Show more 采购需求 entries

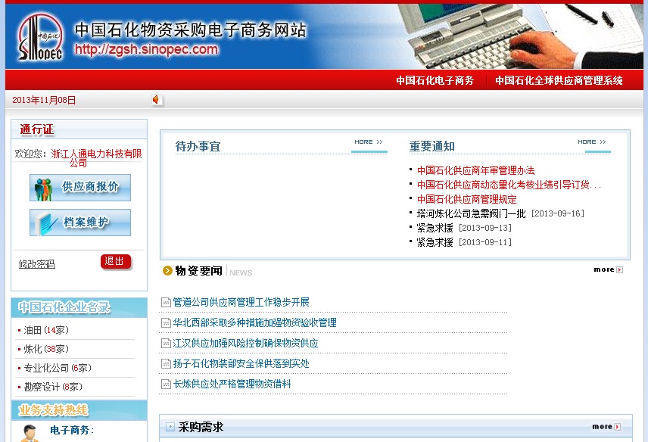tap(606, 427)
